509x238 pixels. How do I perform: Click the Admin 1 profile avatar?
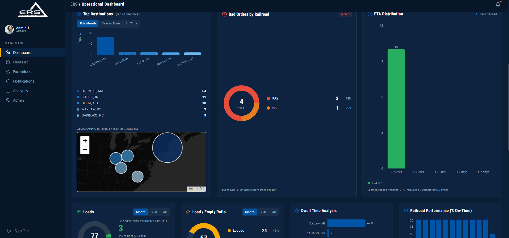click(9, 29)
